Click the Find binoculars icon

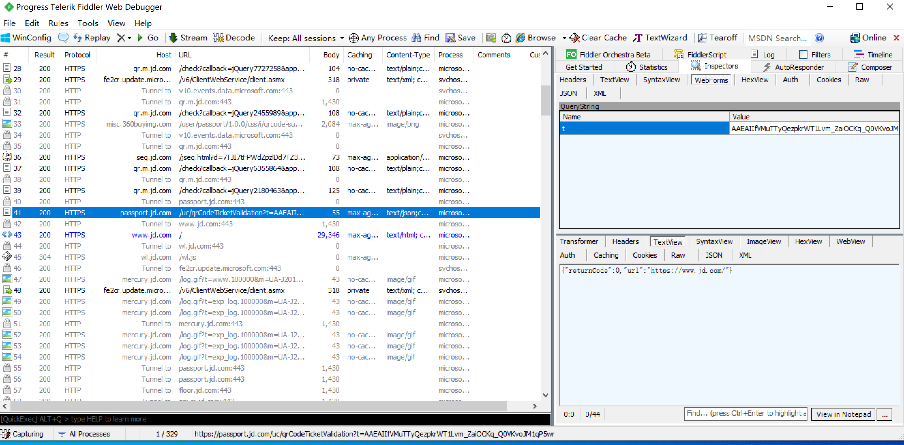click(416, 38)
